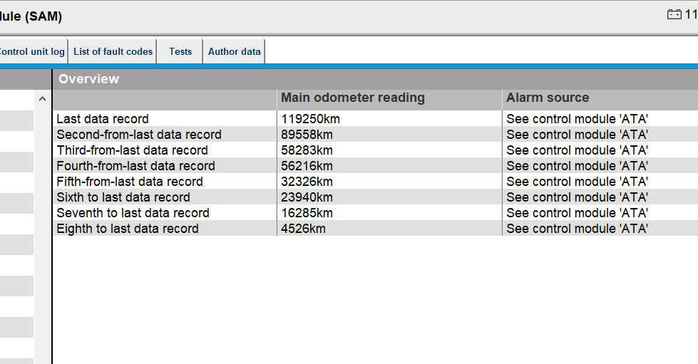Click the scroll up arrow in left panel
This screenshot has width=698, height=364.
42,99
